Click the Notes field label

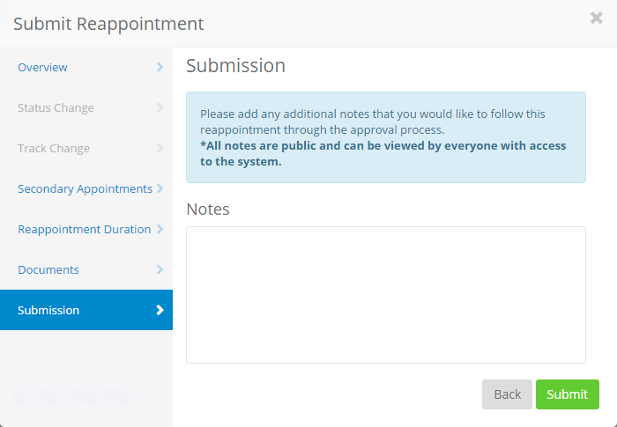(208, 210)
